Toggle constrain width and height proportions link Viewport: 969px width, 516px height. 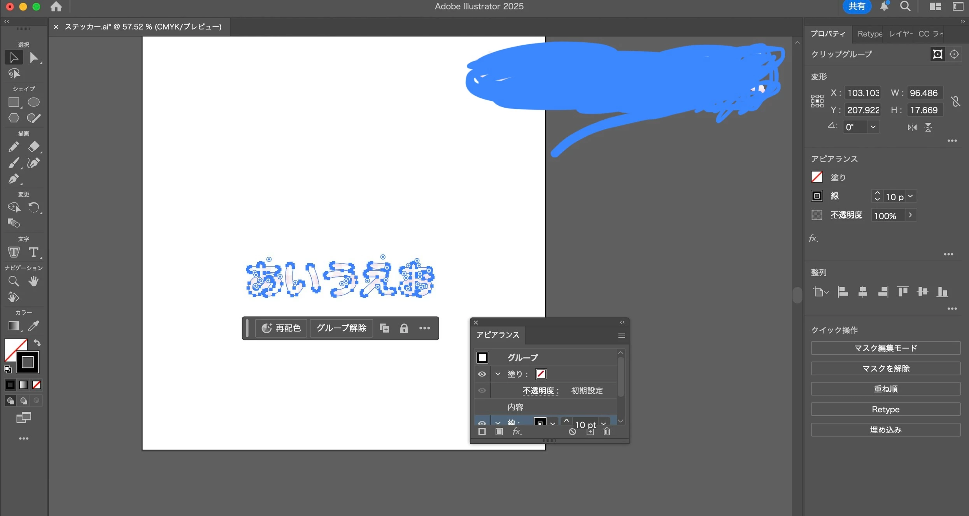coord(955,101)
